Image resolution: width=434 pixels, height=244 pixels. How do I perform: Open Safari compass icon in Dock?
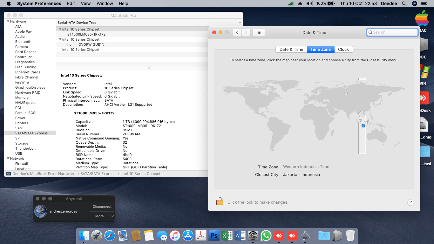(x=110, y=235)
